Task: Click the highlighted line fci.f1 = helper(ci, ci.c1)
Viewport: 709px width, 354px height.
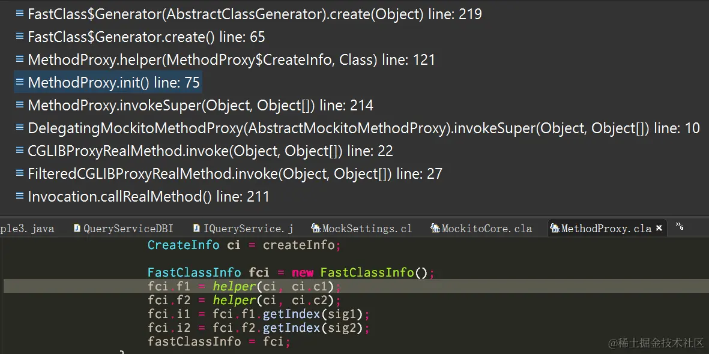Action: coord(244,286)
